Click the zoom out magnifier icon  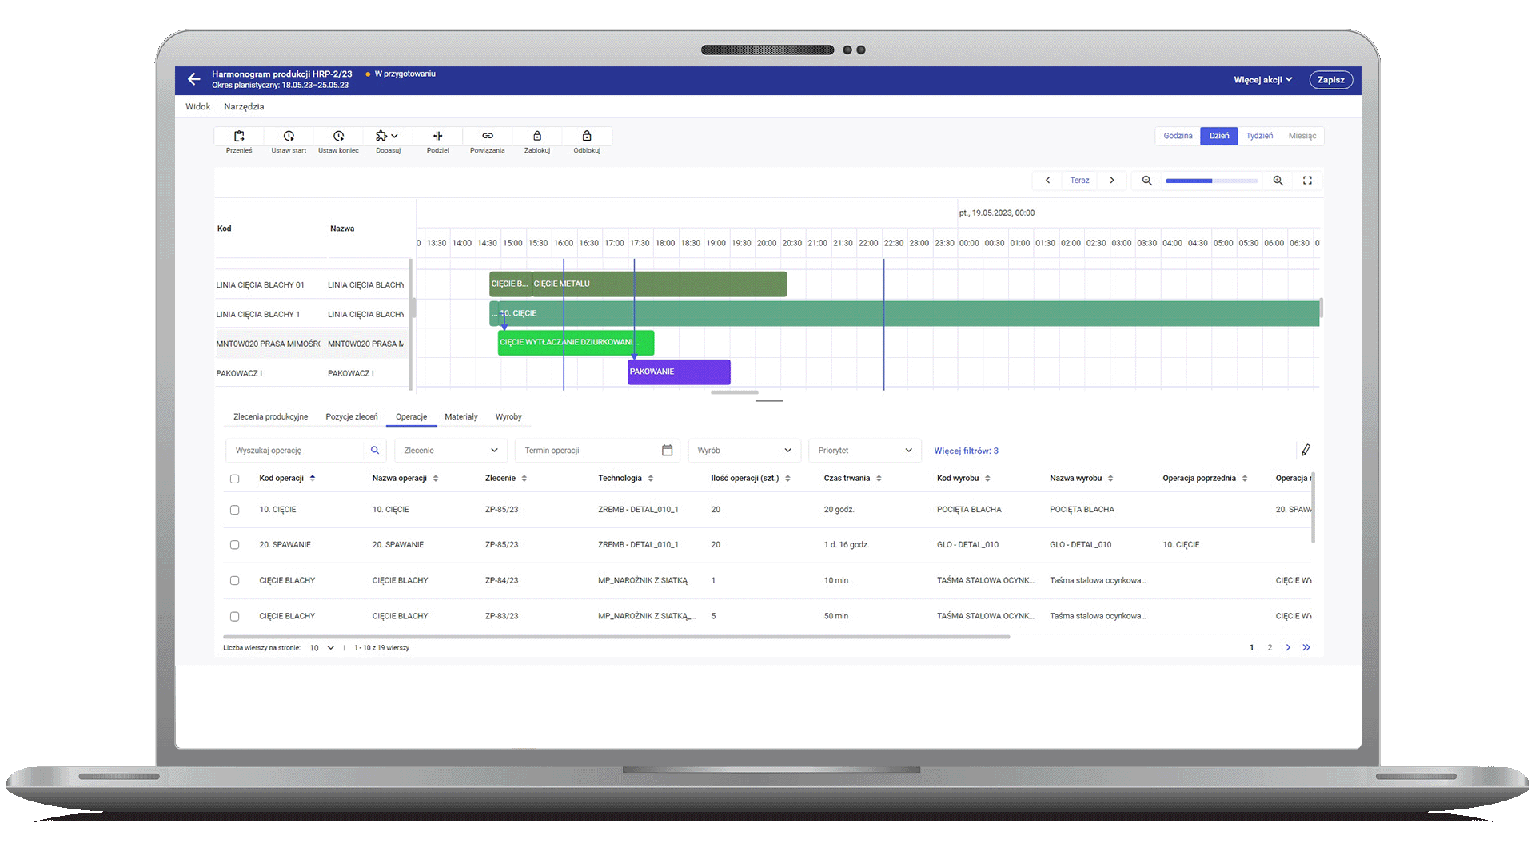[1146, 181]
